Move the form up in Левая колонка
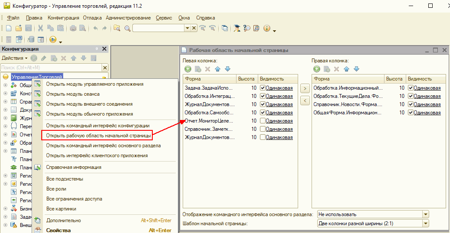This screenshot has width=450, height=233. pyautogui.click(x=217, y=69)
